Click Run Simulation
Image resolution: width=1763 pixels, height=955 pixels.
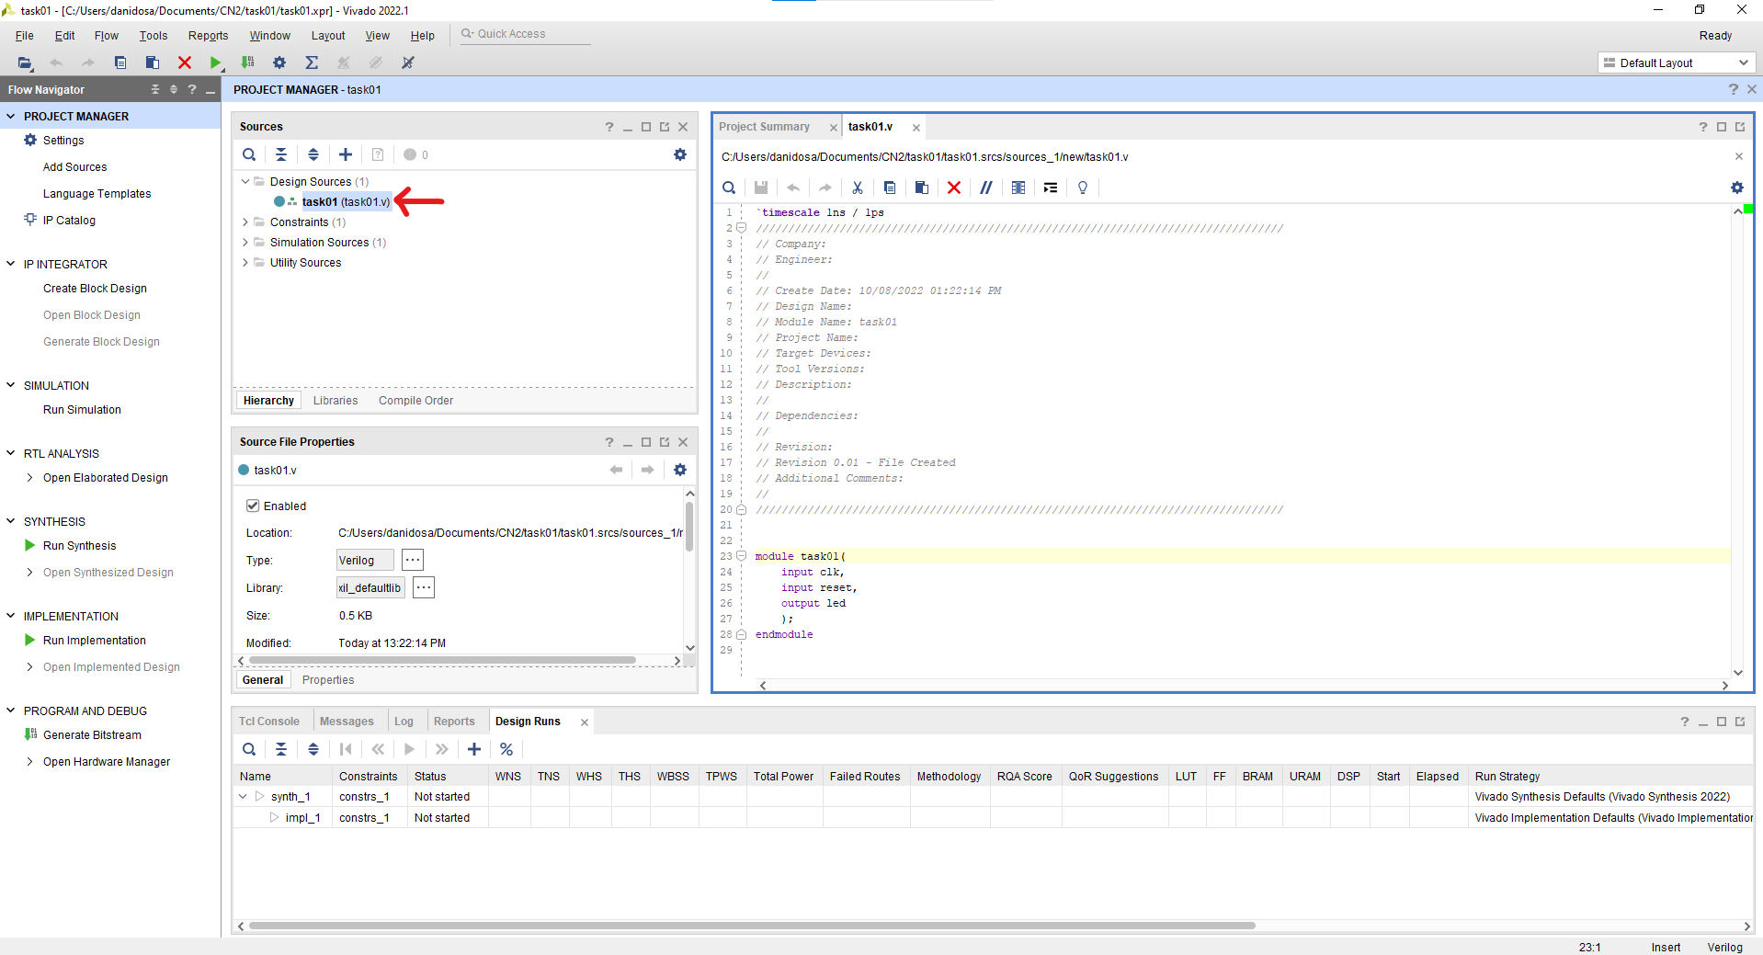(x=82, y=410)
